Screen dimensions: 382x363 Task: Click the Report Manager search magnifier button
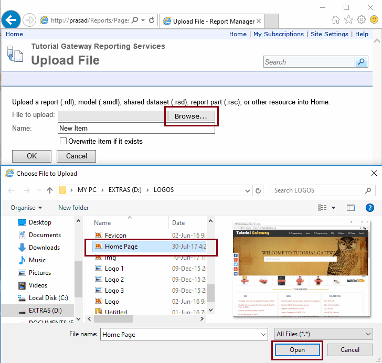(x=362, y=62)
